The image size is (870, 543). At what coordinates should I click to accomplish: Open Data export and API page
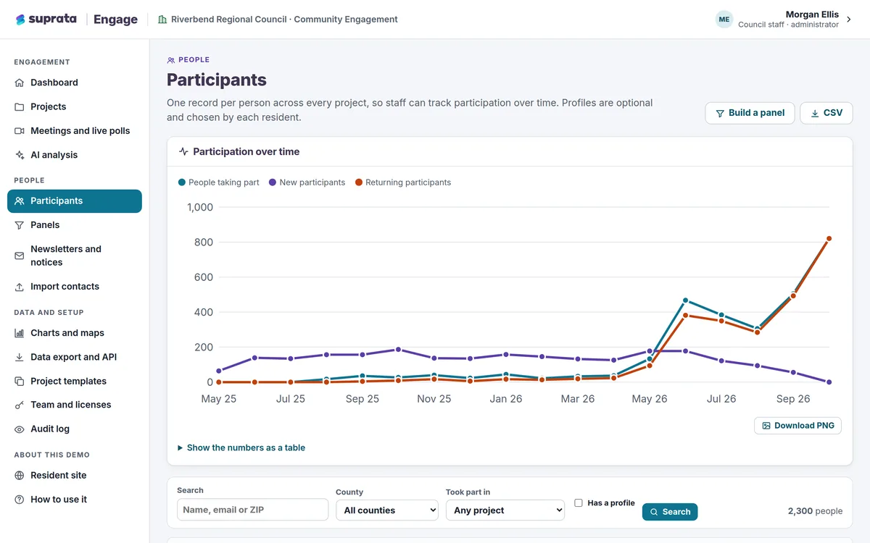75,357
